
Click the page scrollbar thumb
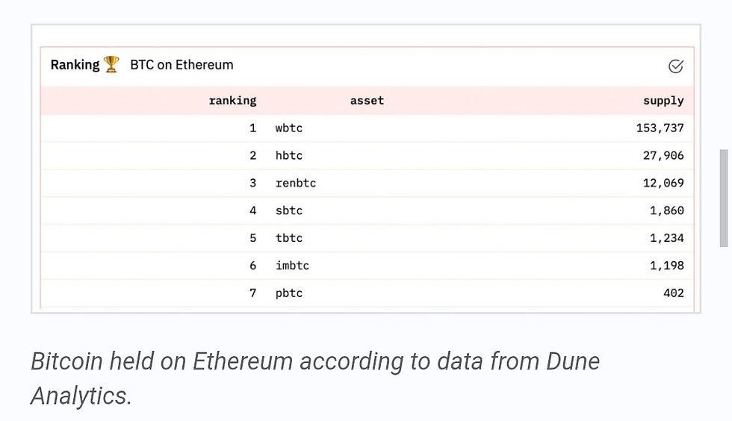click(x=724, y=198)
